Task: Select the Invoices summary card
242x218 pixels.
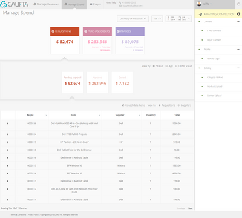Action: tap(130, 41)
